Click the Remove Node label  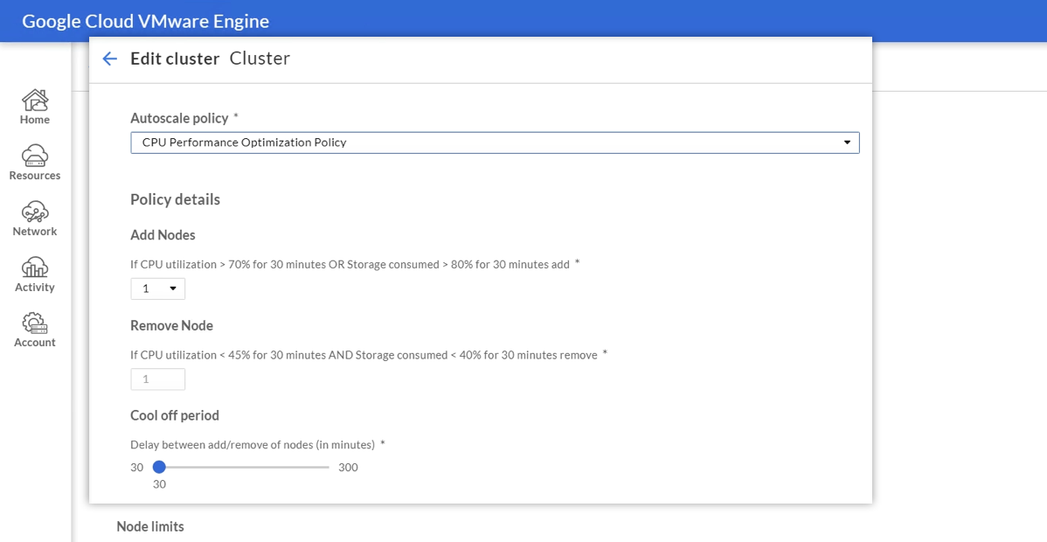tap(171, 325)
